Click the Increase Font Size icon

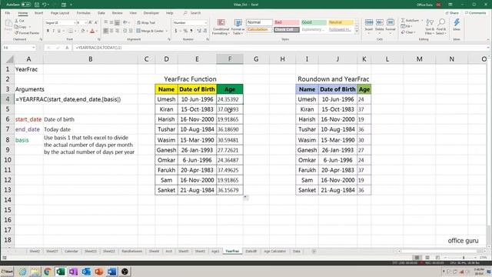(x=91, y=22)
